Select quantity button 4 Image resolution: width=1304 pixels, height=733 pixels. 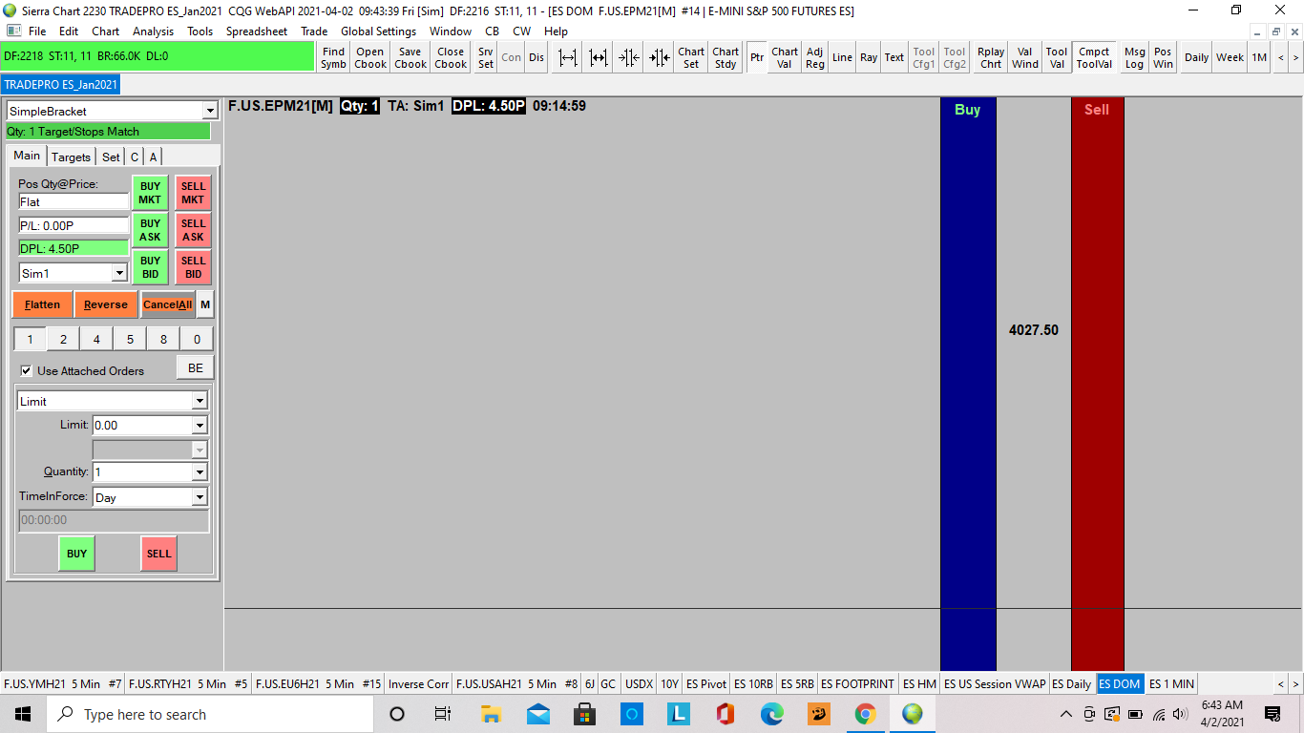point(96,339)
